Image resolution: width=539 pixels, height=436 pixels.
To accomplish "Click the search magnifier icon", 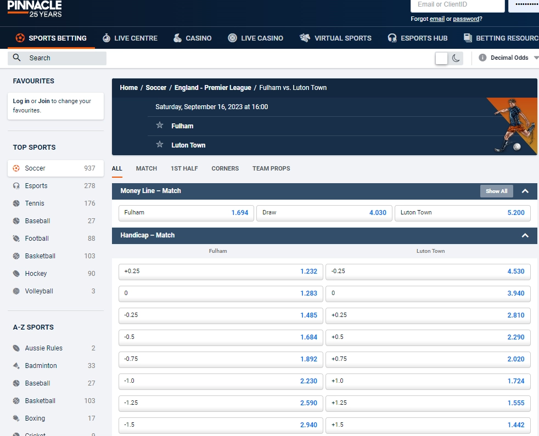I will (x=16, y=58).
